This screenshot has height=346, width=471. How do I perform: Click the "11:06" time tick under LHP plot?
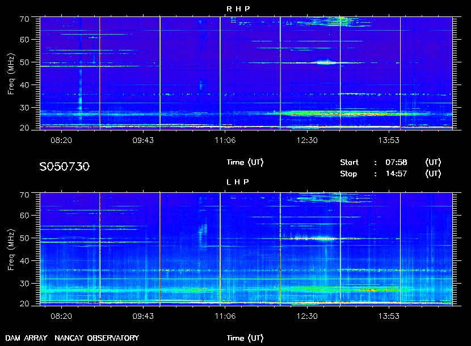click(225, 316)
